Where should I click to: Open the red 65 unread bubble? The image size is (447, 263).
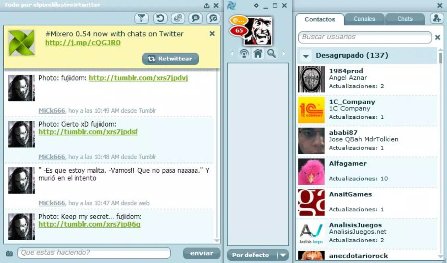point(239,31)
